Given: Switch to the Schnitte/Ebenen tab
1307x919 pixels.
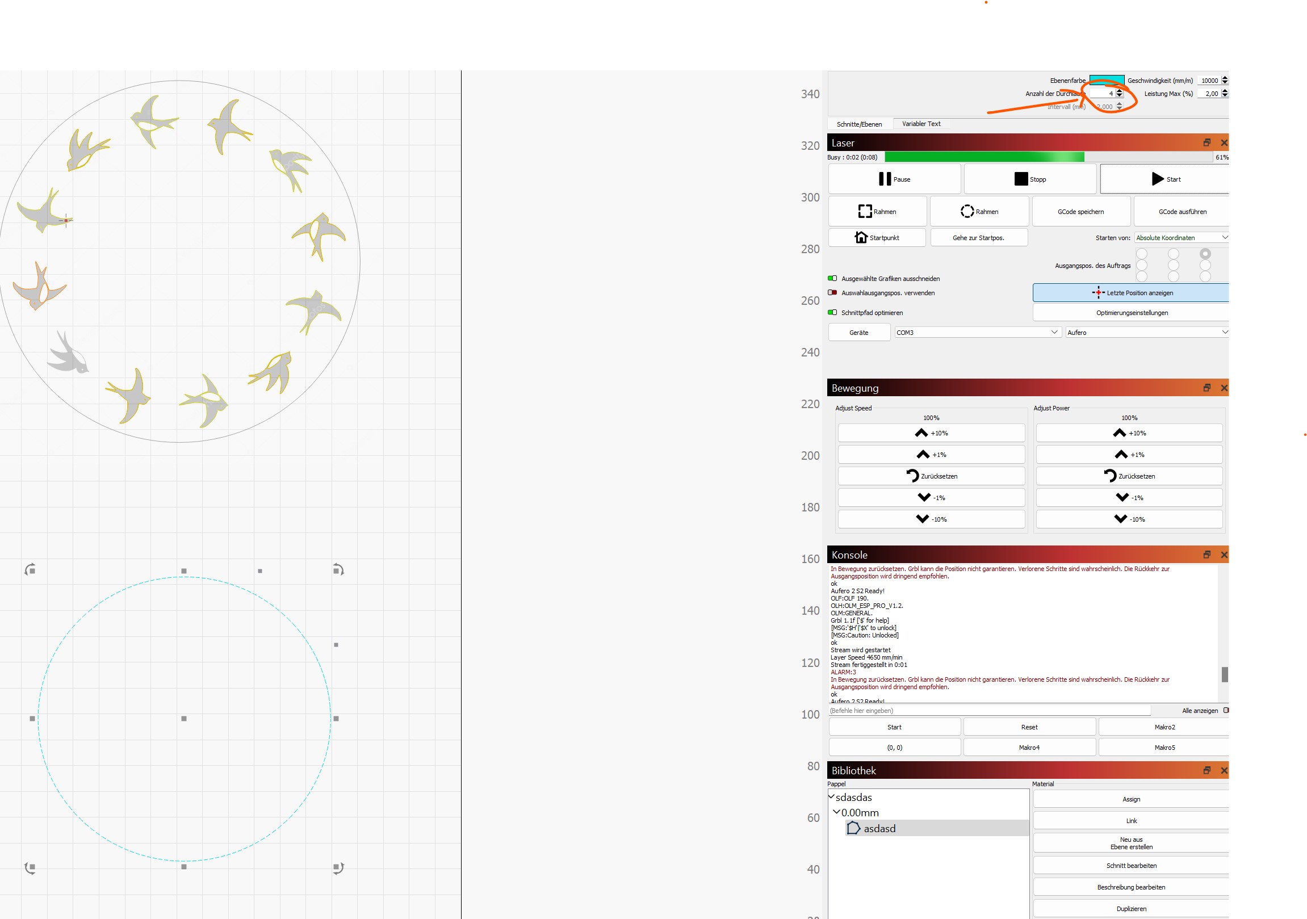Looking at the screenshot, I should 859,124.
